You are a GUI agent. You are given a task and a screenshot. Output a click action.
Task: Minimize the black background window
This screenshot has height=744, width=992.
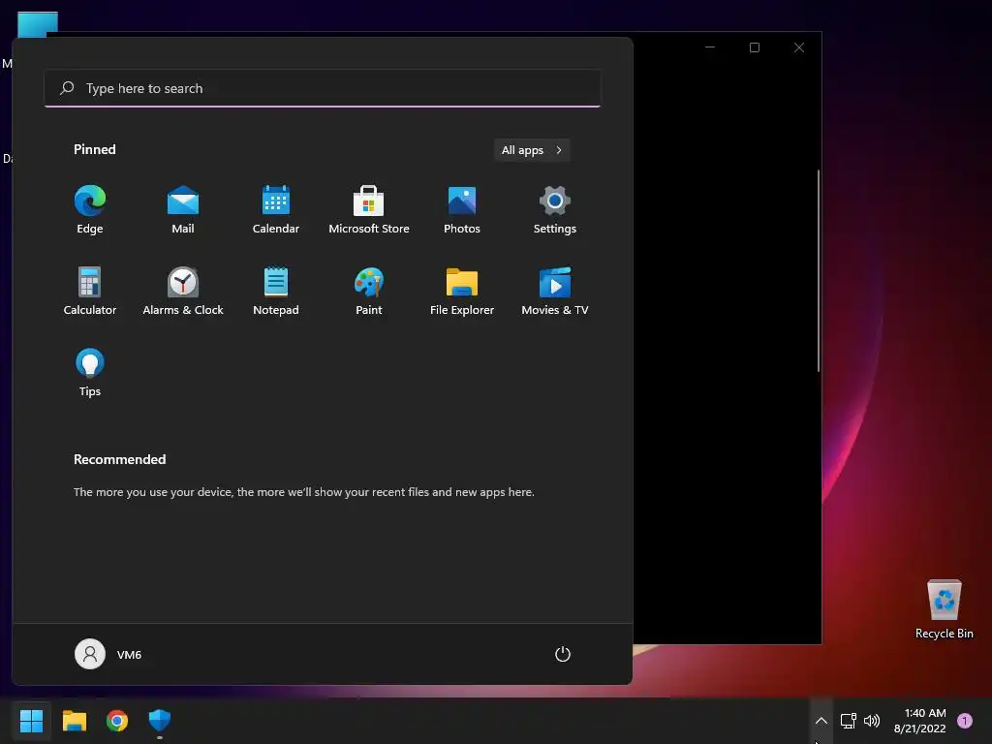(x=710, y=47)
